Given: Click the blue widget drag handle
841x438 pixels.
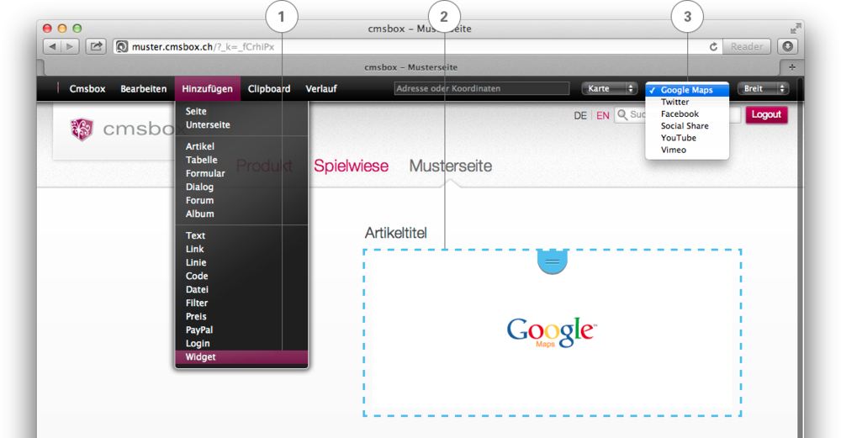Looking at the screenshot, I should pos(552,261).
